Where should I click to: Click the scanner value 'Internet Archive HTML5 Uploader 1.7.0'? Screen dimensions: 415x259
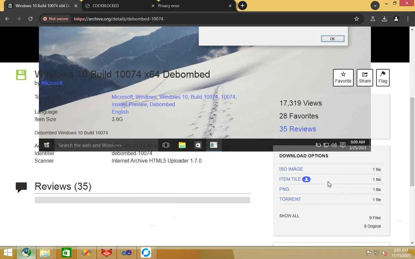coord(157,161)
